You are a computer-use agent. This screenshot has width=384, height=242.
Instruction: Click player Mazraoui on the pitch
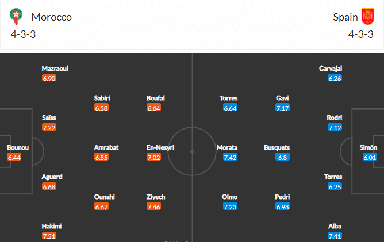point(55,69)
